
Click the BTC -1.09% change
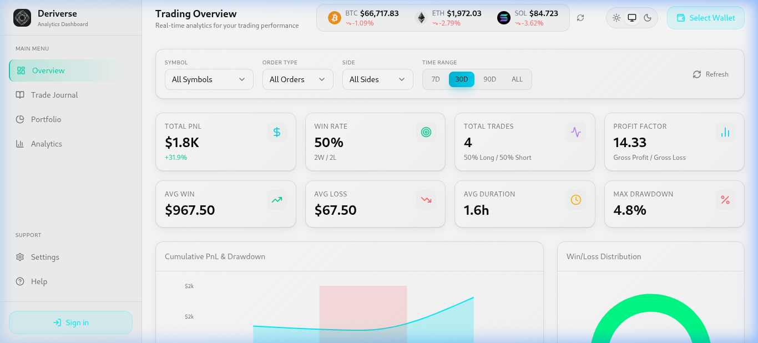360,23
